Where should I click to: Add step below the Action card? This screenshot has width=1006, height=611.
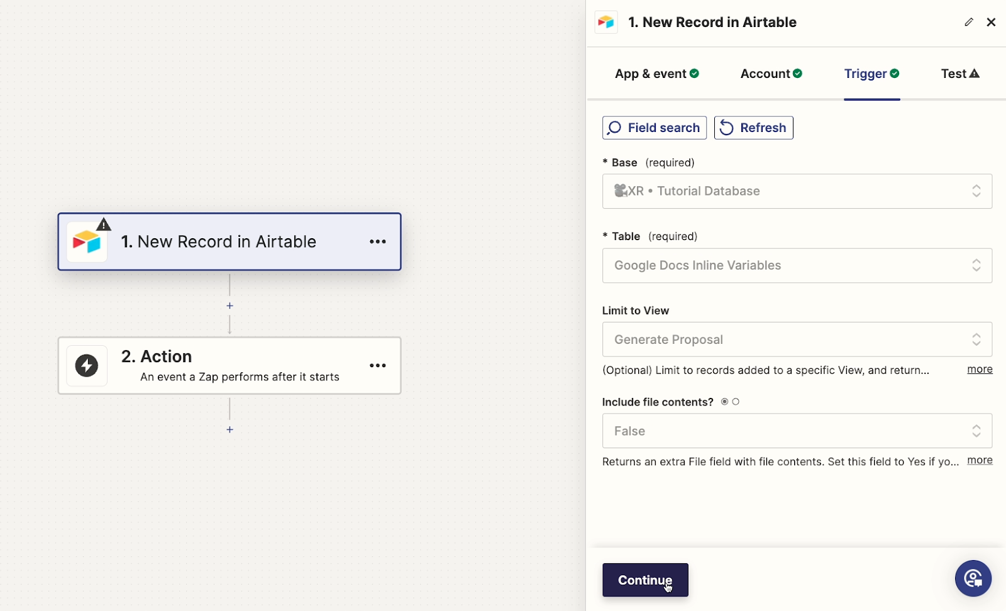[x=229, y=429]
